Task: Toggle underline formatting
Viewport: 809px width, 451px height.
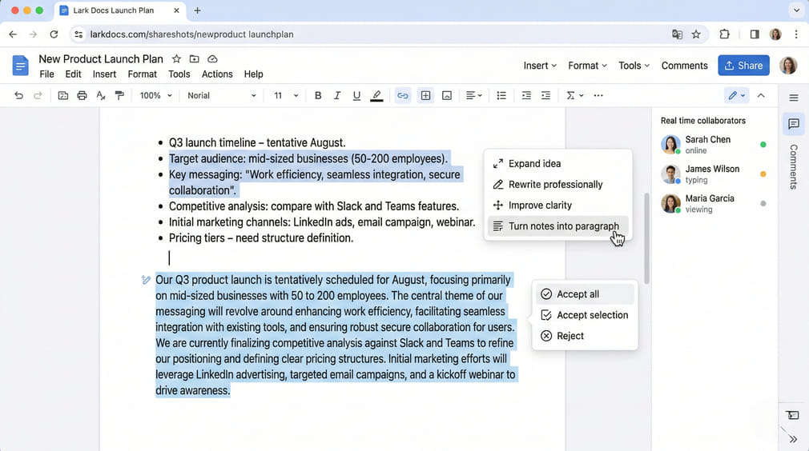Action: (x=356, y=95)
